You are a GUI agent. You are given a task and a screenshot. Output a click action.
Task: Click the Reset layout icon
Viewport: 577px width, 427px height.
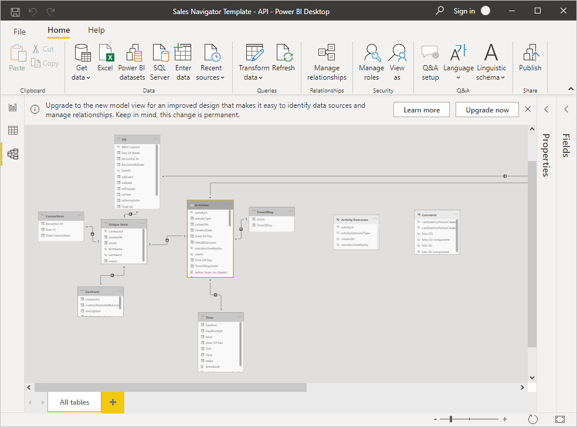coord(533,419)
